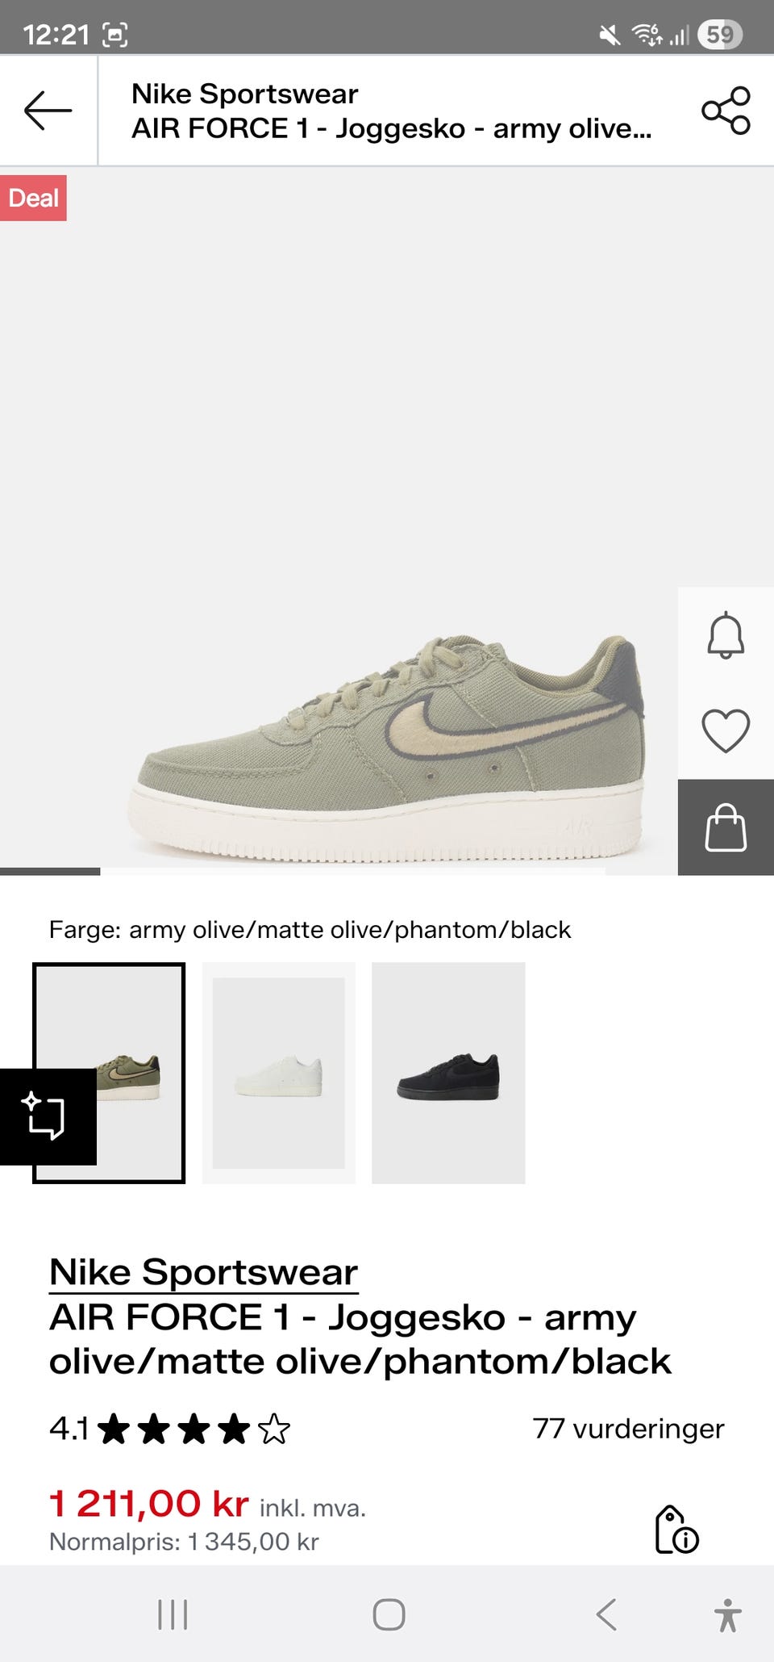Open the Nike Sportswear brand link
This screenshot has height=1662, width=774.
coord(203,1273)
